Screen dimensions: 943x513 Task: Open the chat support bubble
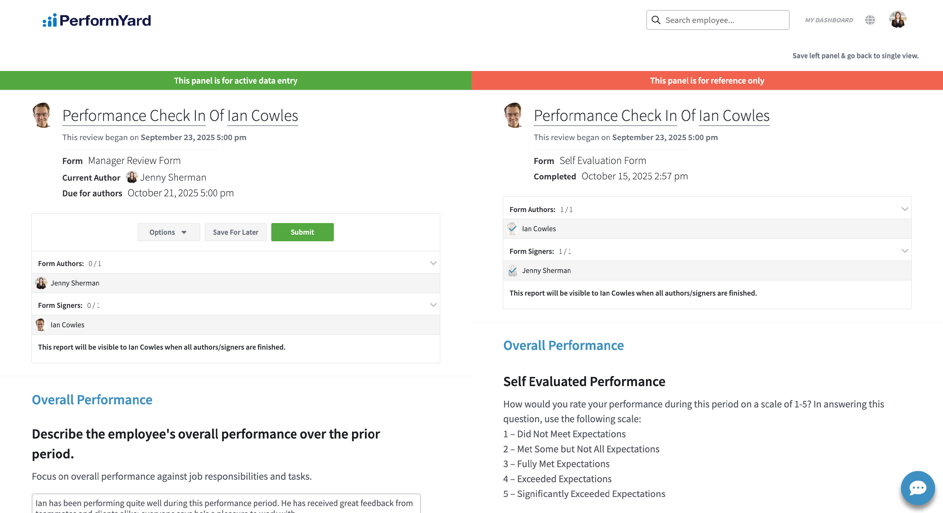tap(917, 488)
